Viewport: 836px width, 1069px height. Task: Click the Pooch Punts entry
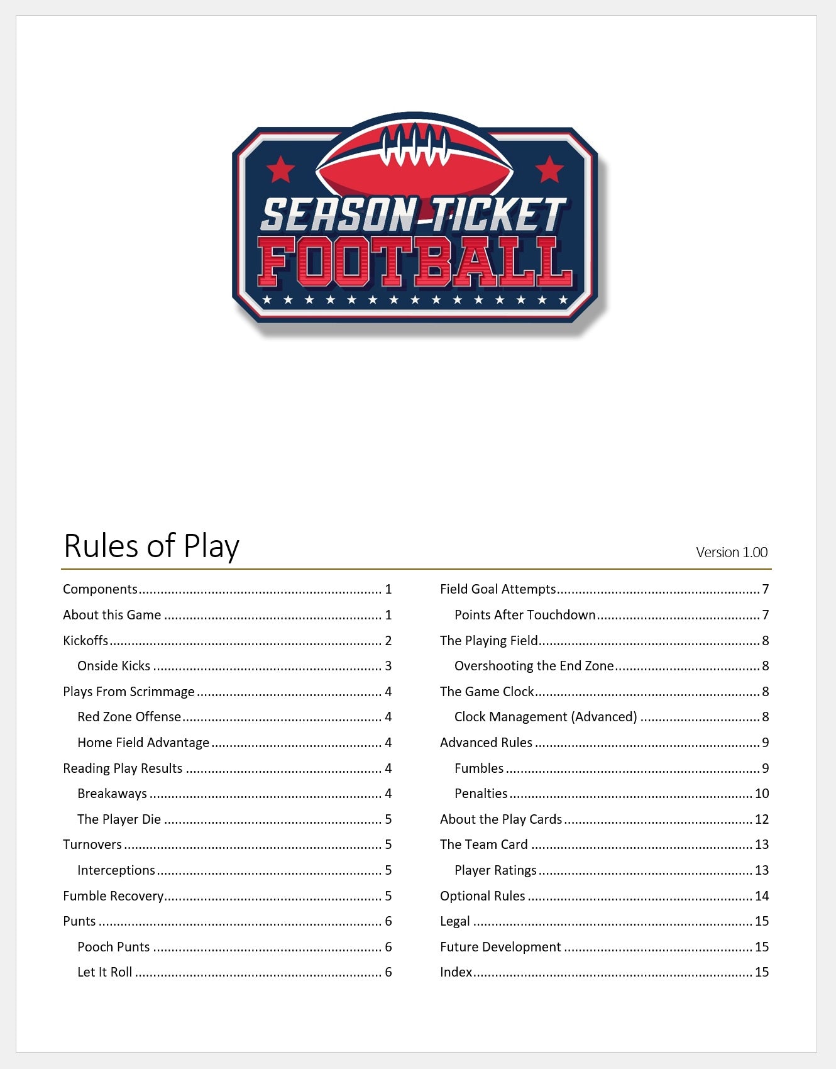[x=114, y=947]
